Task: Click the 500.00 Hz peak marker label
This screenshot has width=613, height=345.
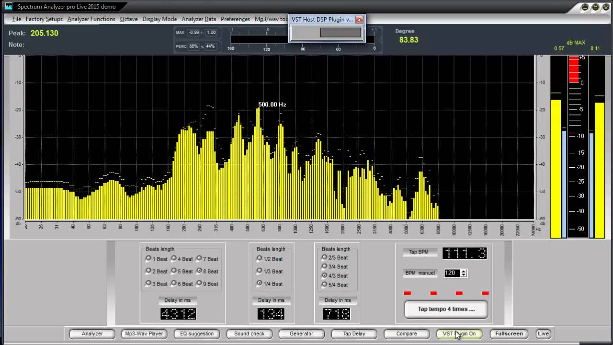Action: pos(272,104)
